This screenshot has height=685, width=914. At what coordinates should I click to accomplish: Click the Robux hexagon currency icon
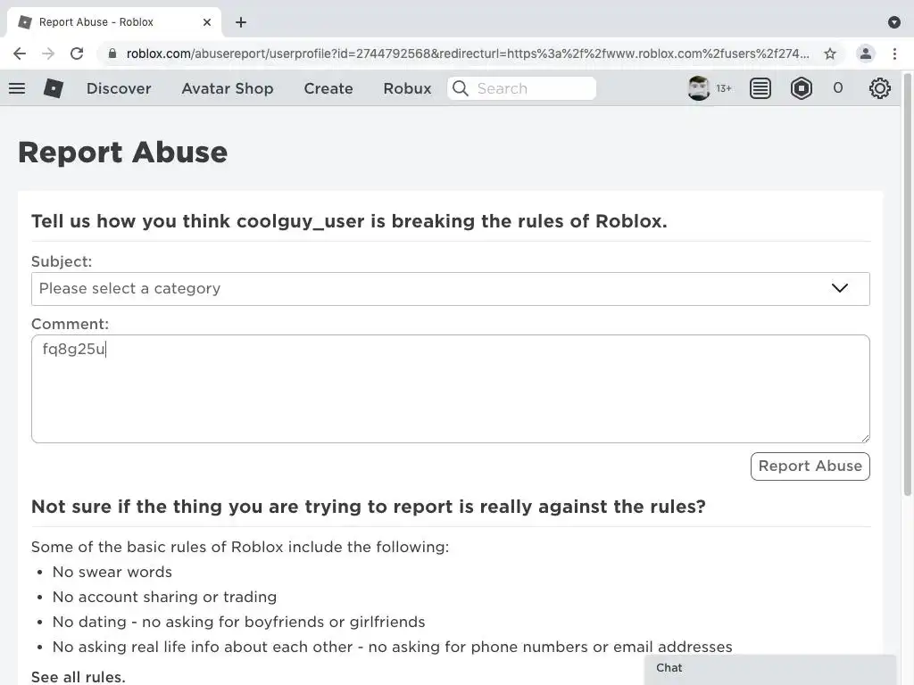coord(802,88)
